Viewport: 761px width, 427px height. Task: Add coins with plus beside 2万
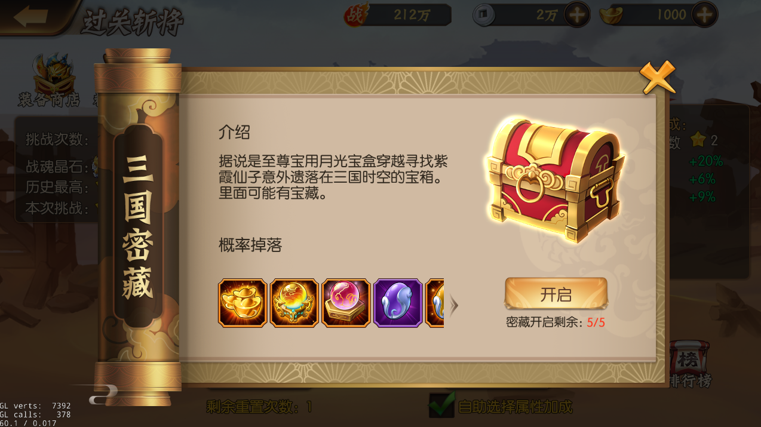point(577,15)
